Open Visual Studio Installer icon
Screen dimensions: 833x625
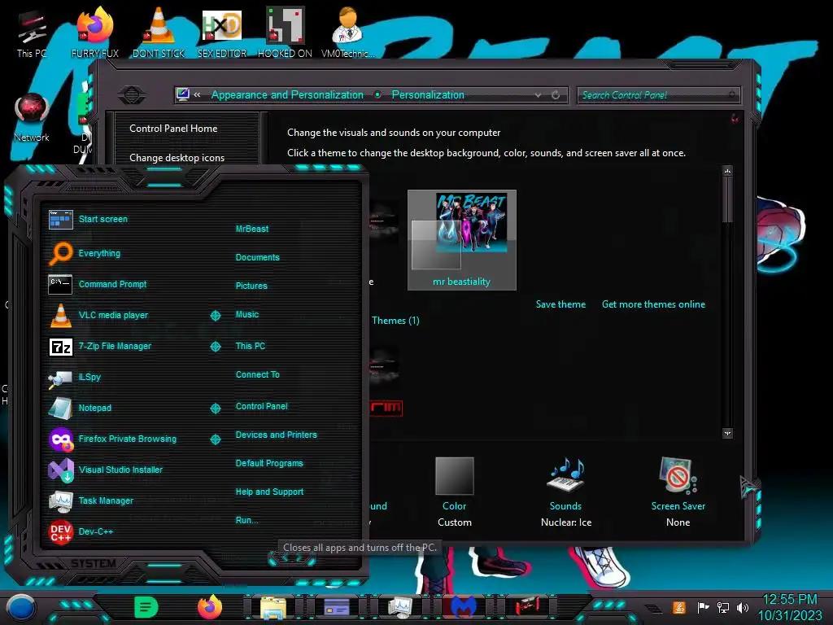point(60,470)
